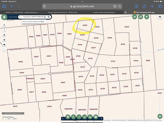Zoom out with the minus button
164x123 pixels.
4,30
